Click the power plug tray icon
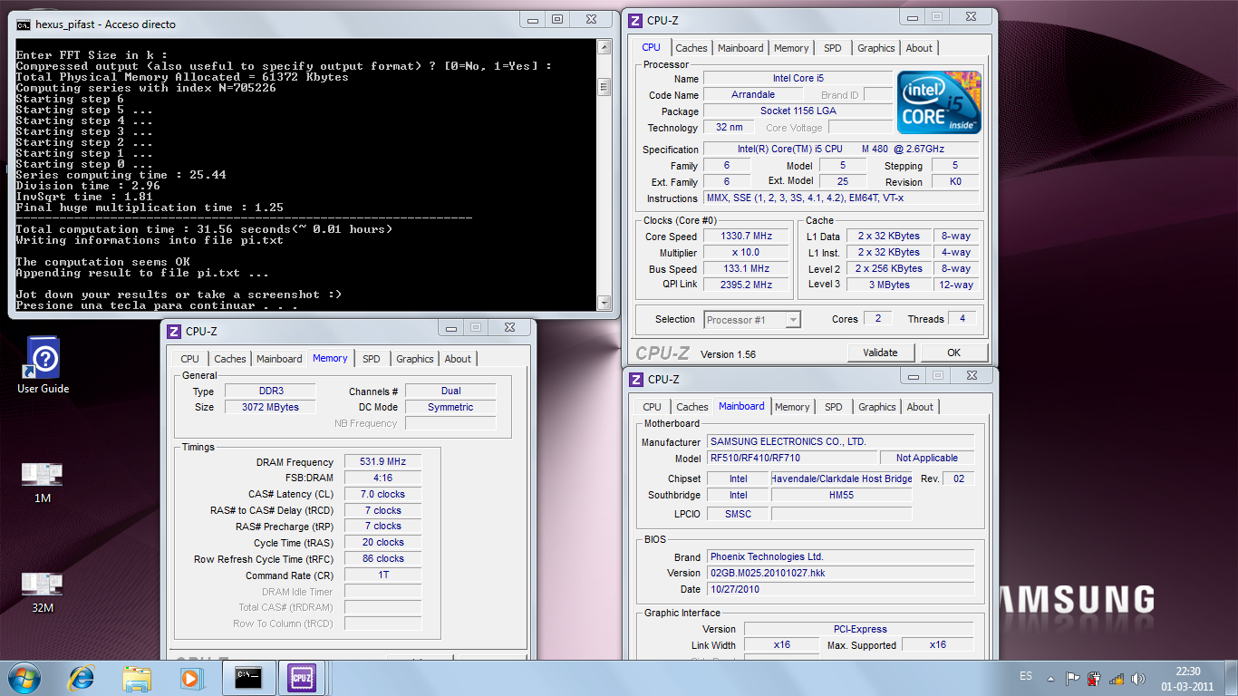1238x696 pixels. [1094, 678]
